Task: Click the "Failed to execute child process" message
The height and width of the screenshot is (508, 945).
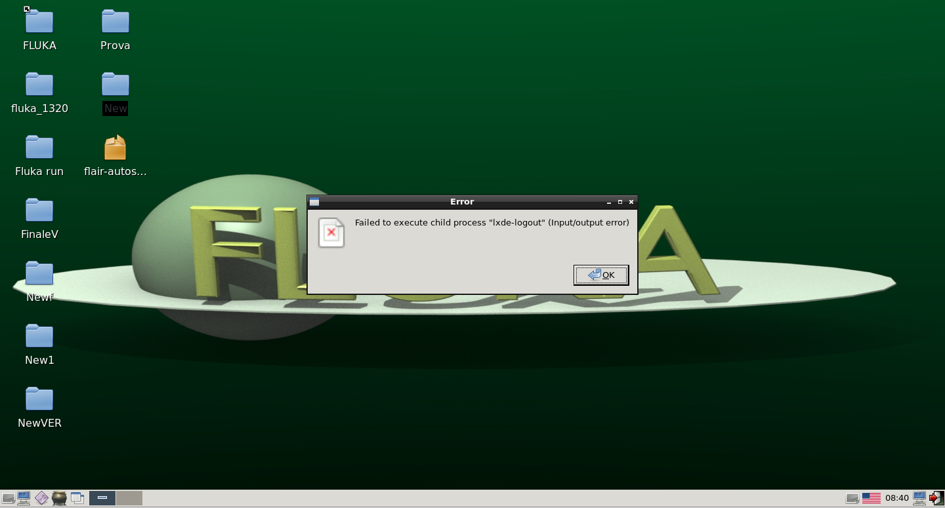Action: pyautogui.click(x=492, y=223)
